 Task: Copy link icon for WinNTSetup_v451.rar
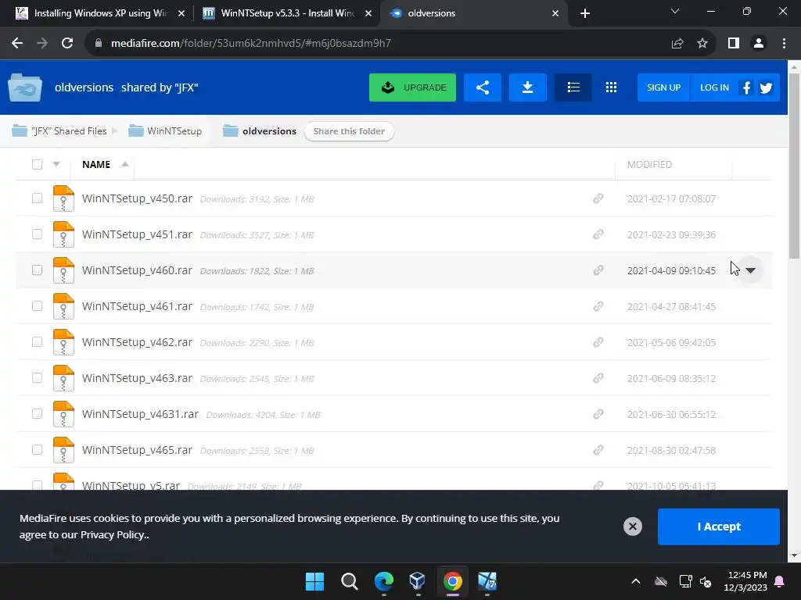pyautogui.click(x=598, y=234)
